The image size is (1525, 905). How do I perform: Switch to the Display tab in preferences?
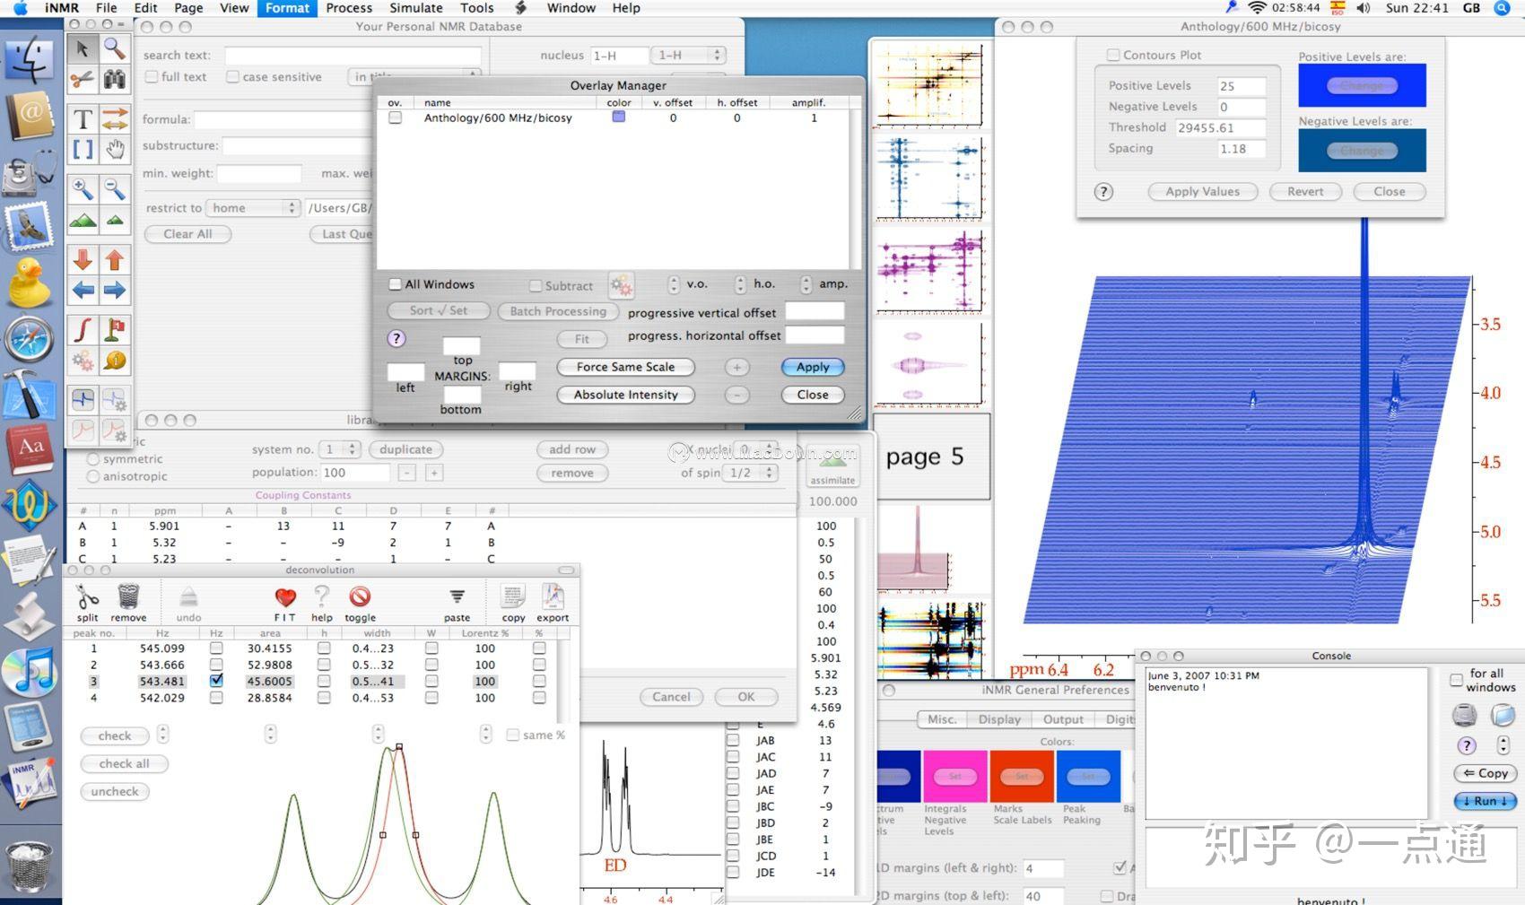pyautogui.click(x=998, y=718)
